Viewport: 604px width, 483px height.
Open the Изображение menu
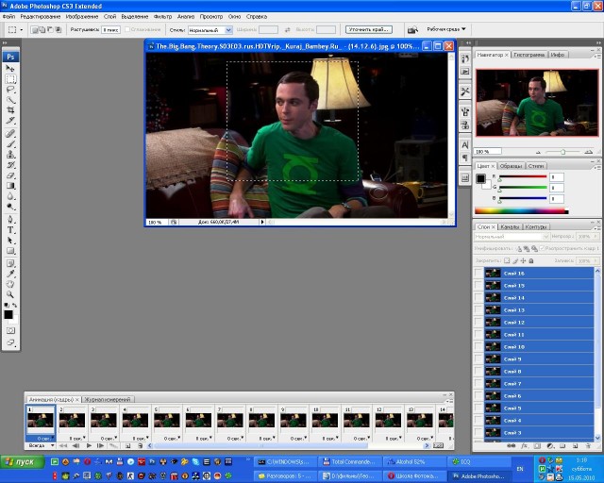pyautogui.click(x=82, y=17)
